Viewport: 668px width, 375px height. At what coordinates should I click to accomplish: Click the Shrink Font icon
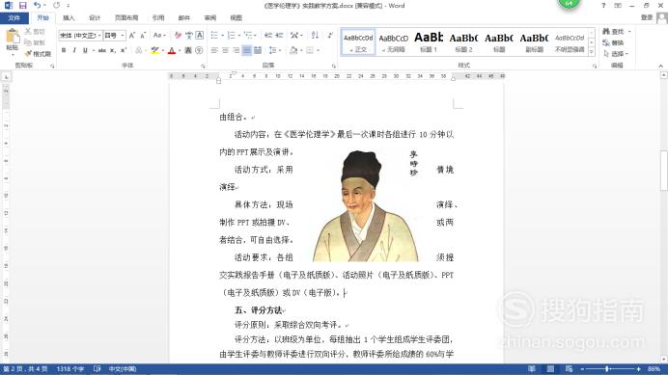[143, 36]
